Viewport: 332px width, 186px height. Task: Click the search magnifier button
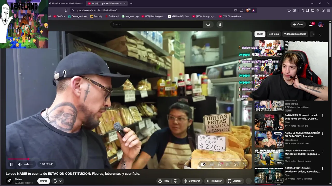(208, 24)
